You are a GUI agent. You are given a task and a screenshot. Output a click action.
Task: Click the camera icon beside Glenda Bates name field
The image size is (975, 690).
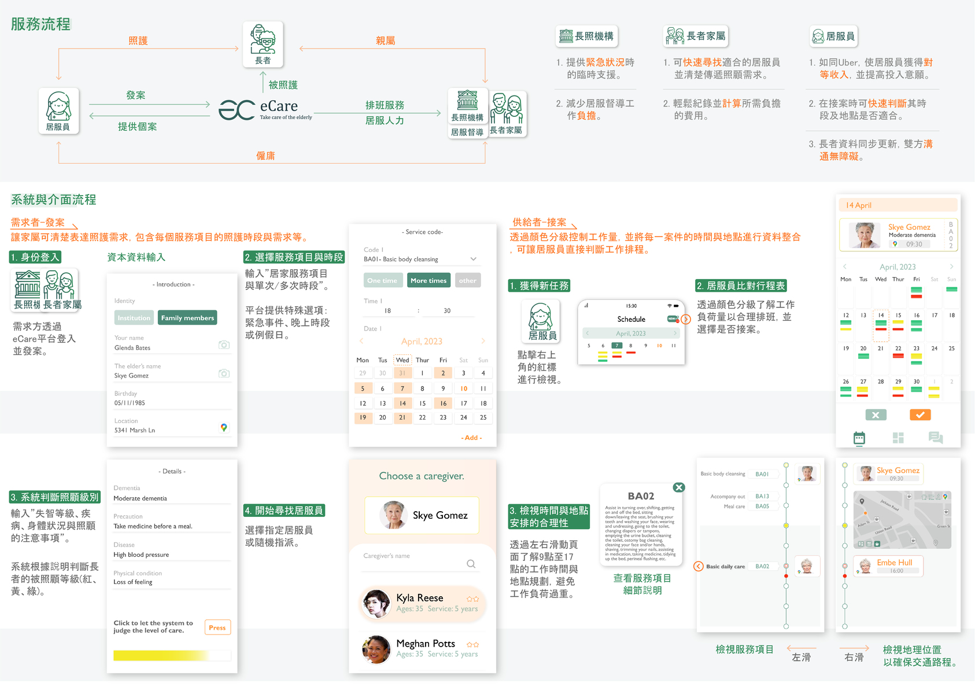pos(224,345)
